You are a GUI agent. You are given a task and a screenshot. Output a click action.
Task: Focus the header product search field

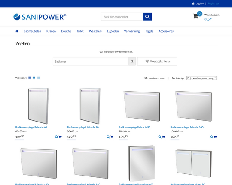click(122, 17)
